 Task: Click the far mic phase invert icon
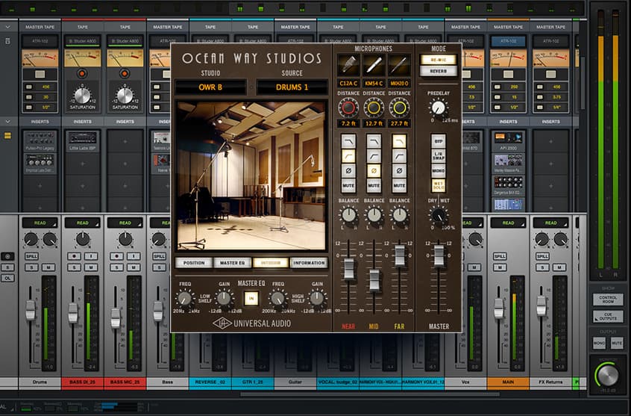(x=399, y=170)
